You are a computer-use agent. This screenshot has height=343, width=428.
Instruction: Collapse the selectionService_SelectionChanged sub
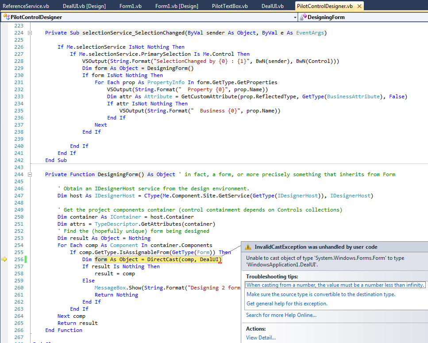tap(30, 33)
